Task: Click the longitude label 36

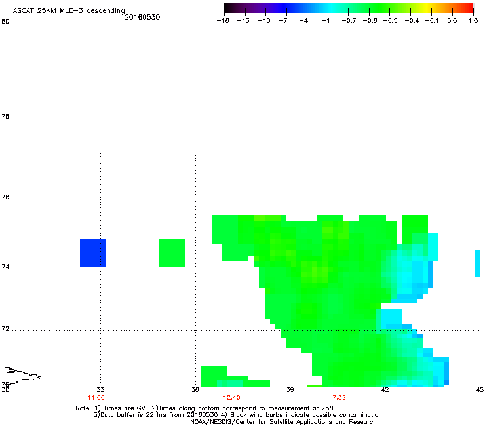Action: (x=195, y=389)
